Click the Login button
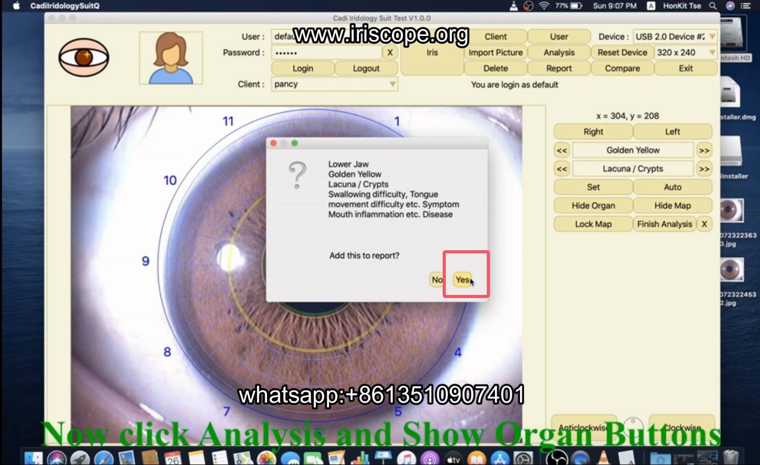This screenshot has width=760, height=465. pyautogui.click(x=303, y=68)
